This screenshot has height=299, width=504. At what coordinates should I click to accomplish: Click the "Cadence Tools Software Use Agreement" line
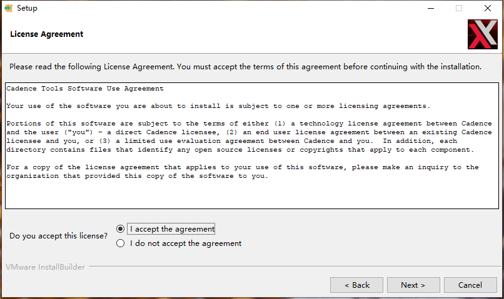[x=85, y=89]
